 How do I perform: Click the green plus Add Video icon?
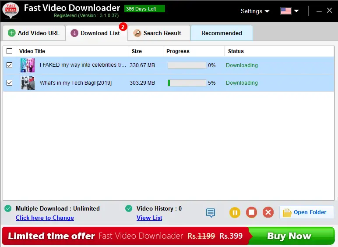point(12,33)
